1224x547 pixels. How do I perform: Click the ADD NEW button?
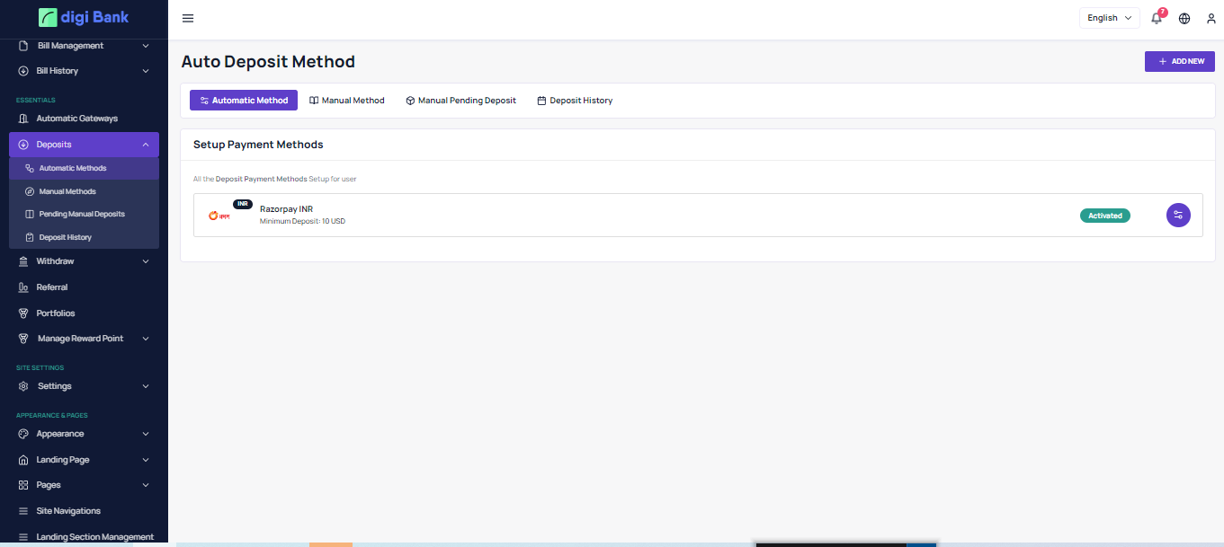coord(1179,61)
